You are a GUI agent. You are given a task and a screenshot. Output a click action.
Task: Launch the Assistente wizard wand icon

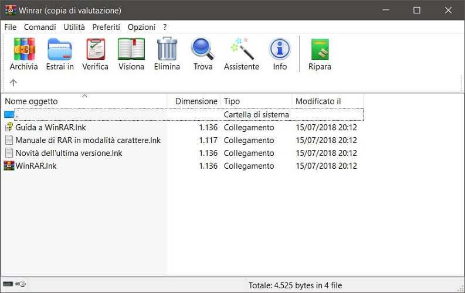coord(241,54)
